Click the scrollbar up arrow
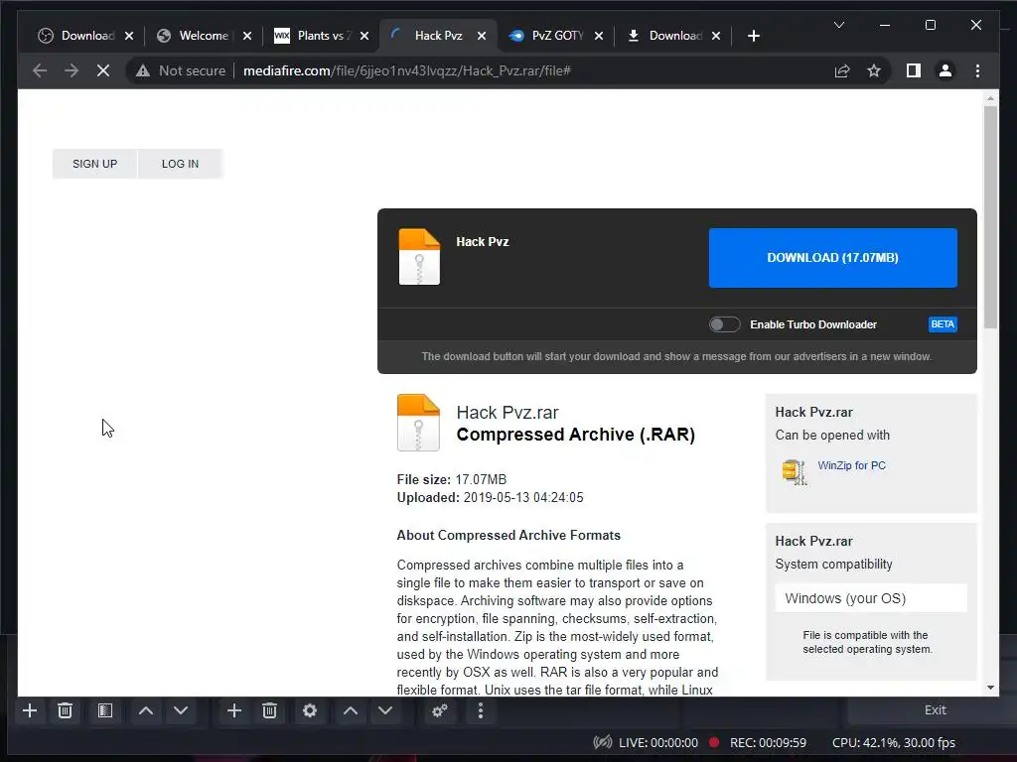 pos(990,98)
